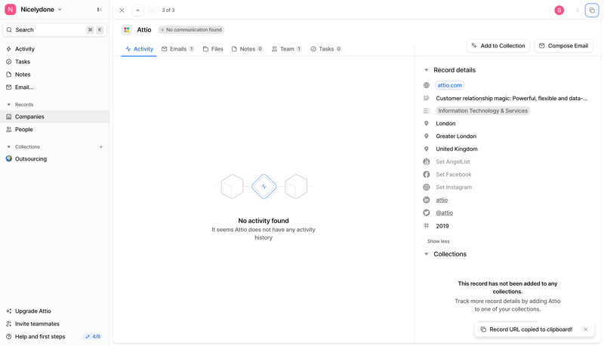604x346 pixels.
Task: Click Set Instagram field
Action: pyautogui.click(x=454, y=187)
